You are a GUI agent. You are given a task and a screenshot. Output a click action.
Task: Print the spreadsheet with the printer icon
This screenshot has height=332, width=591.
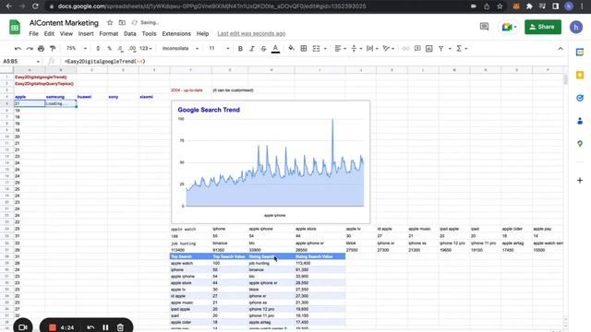pyautogui.click(x=41, y=49)
